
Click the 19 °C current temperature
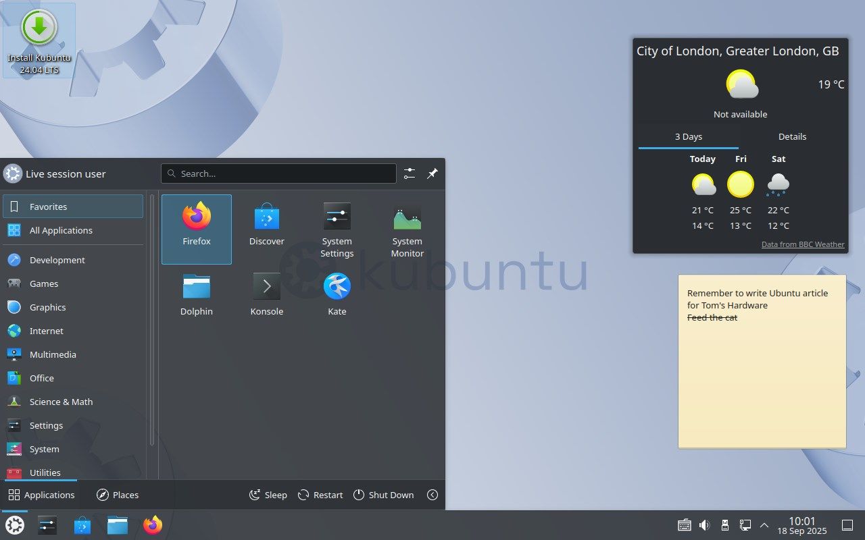(x=831, y=84)
